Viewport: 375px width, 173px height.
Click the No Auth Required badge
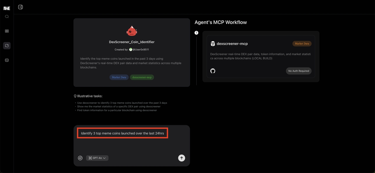tap(299, 71)
